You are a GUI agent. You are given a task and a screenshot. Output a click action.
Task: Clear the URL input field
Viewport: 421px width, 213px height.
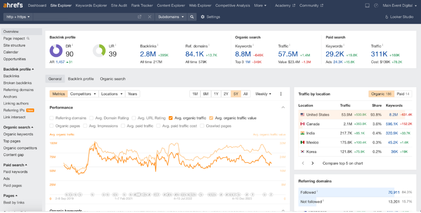click(149, 17)
